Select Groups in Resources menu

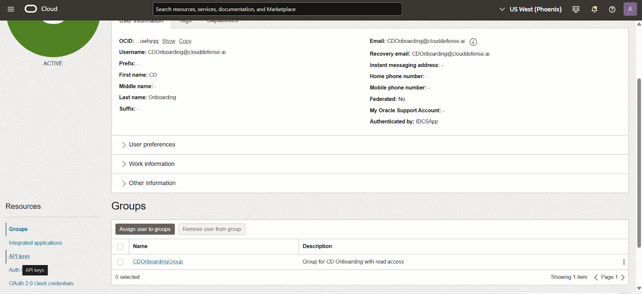pos(18,229)
